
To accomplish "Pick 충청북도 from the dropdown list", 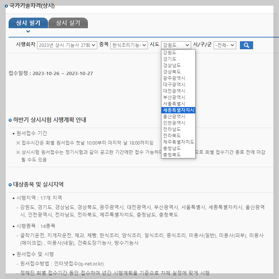I will click(178, 155).
